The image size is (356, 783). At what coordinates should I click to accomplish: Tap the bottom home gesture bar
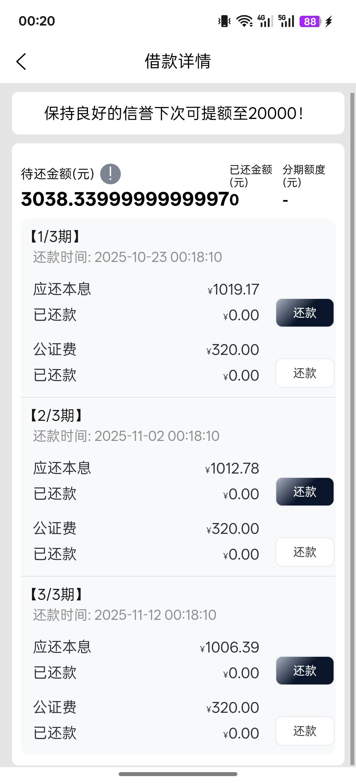coord(178,774)
